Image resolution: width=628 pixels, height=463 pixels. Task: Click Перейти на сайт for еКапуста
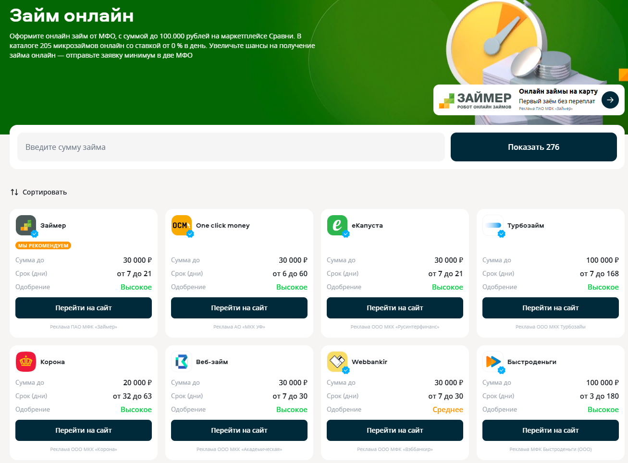pos(395,308)
